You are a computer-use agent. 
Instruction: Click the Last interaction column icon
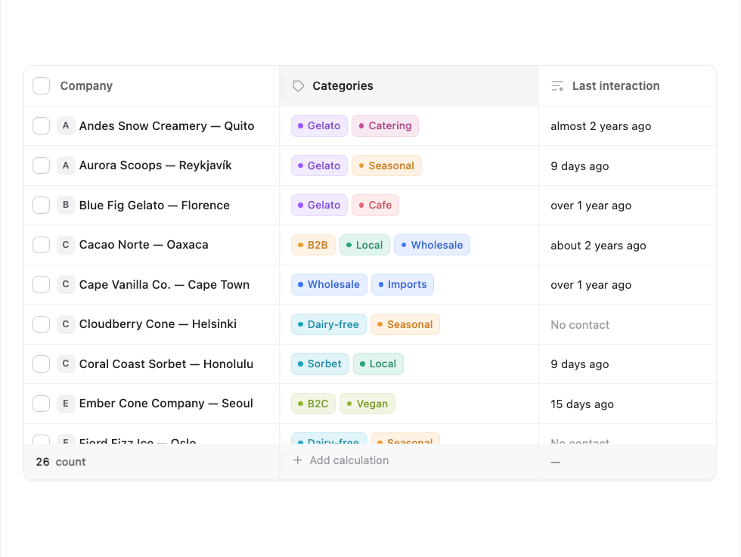pyautogui.click(x=557, y=86)
